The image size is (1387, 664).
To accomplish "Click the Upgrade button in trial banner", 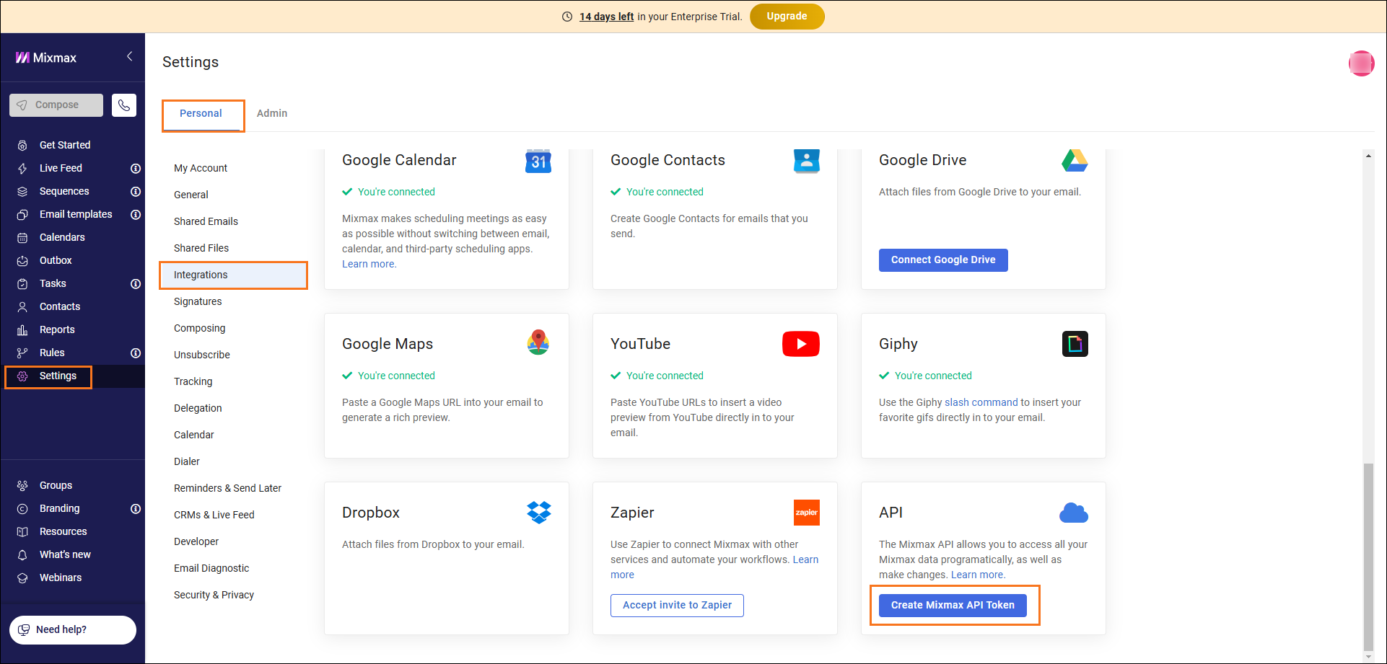I will point(787,17).
